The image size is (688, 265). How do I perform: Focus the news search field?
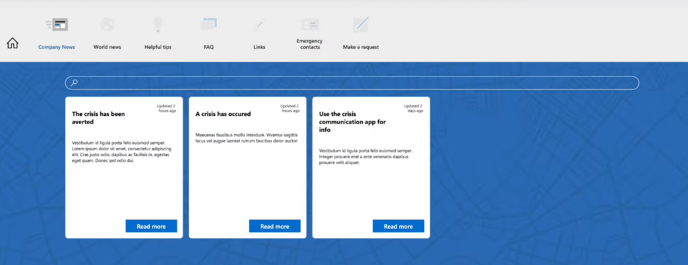pyautogui.click(x=352, y=83)
